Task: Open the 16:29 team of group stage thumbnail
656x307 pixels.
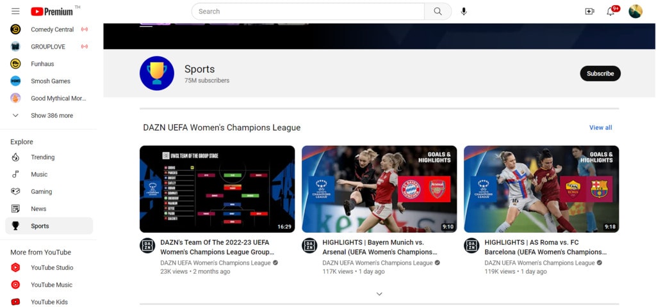Action: 217,189
